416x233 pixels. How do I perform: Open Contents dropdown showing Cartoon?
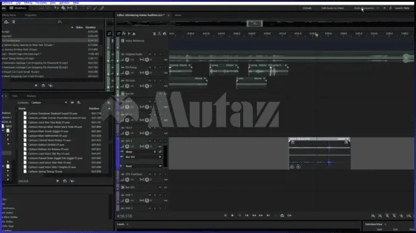click(49, 103)
